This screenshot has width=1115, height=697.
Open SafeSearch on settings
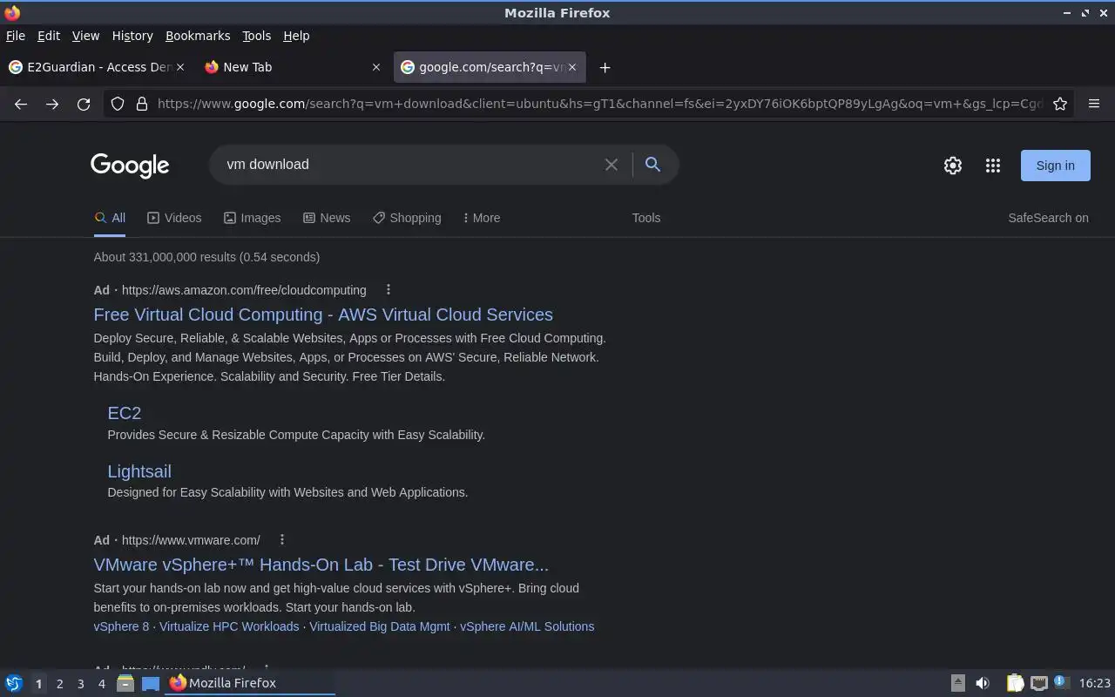[1048, 218]
